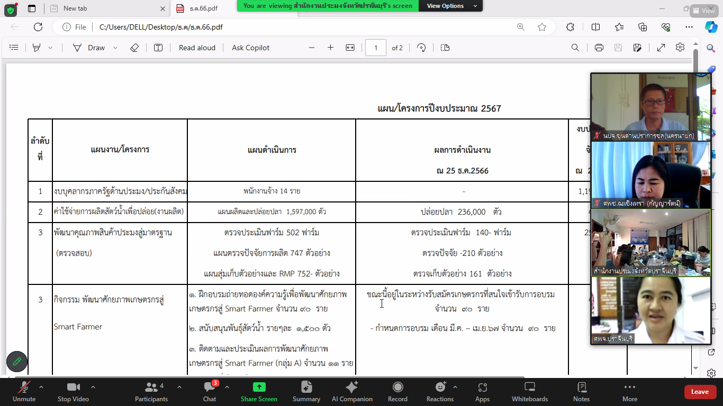
Task: Search within the PDF
Action: pos(575,48)
